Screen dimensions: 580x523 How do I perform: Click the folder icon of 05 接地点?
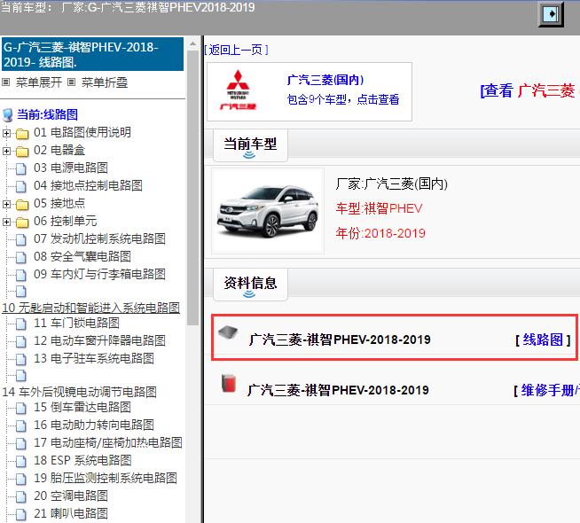pos(22,204)
